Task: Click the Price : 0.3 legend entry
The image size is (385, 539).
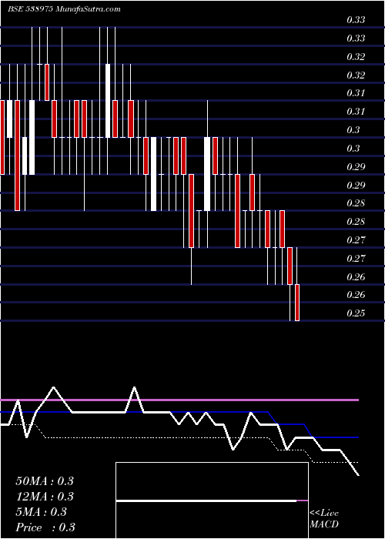Action: click(x=45, y=527)
